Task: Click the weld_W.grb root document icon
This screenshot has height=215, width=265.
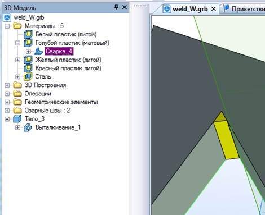Action: [7, 17]
